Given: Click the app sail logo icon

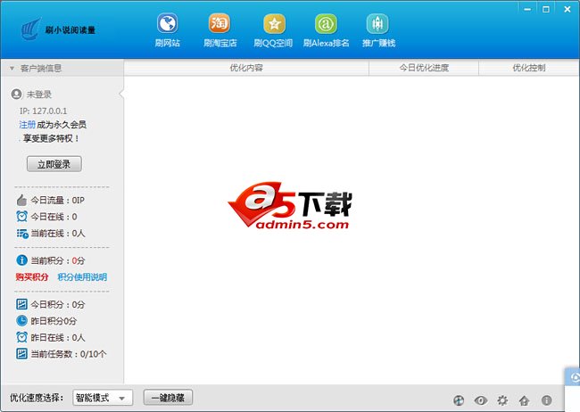Looking at the screenshot, I should click(30, 29).
